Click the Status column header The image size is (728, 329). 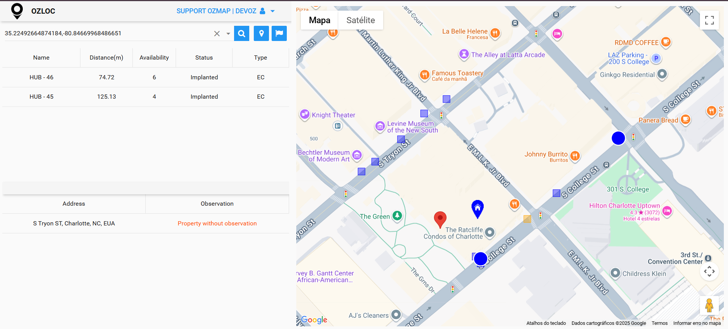tap(204, 58)
